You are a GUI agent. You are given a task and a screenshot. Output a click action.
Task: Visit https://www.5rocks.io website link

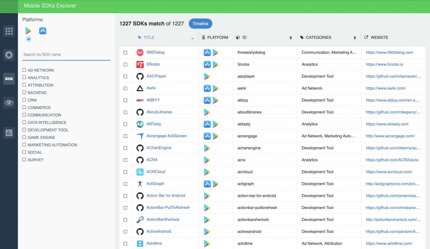coord(385,65)
